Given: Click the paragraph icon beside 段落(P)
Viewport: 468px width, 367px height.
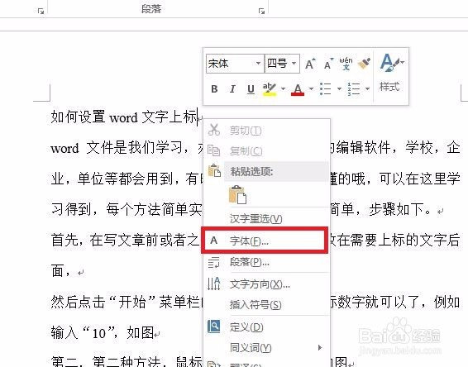Looking at the screenshot, I should (213, 262).
